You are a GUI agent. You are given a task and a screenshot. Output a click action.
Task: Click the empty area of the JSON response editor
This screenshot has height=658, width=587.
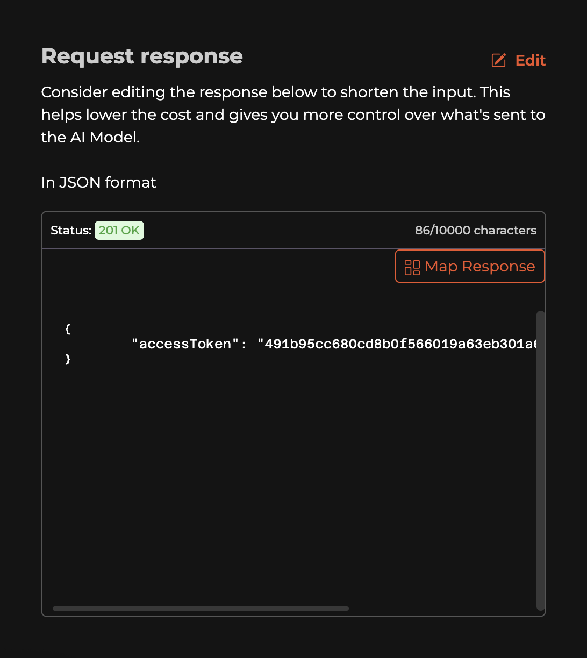tap(290, 484)
